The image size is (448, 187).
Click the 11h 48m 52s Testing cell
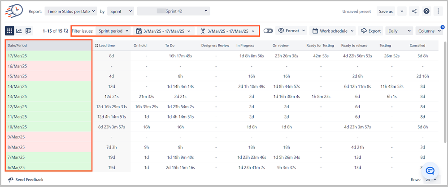[391, 86]
